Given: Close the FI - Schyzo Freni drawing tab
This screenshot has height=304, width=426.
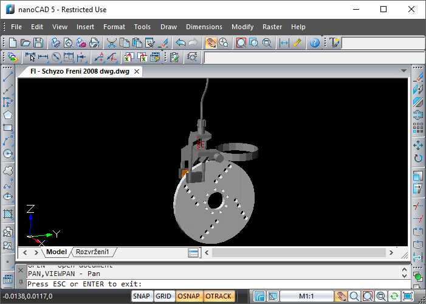Looking at the screenshot, I should coord(137,71).
